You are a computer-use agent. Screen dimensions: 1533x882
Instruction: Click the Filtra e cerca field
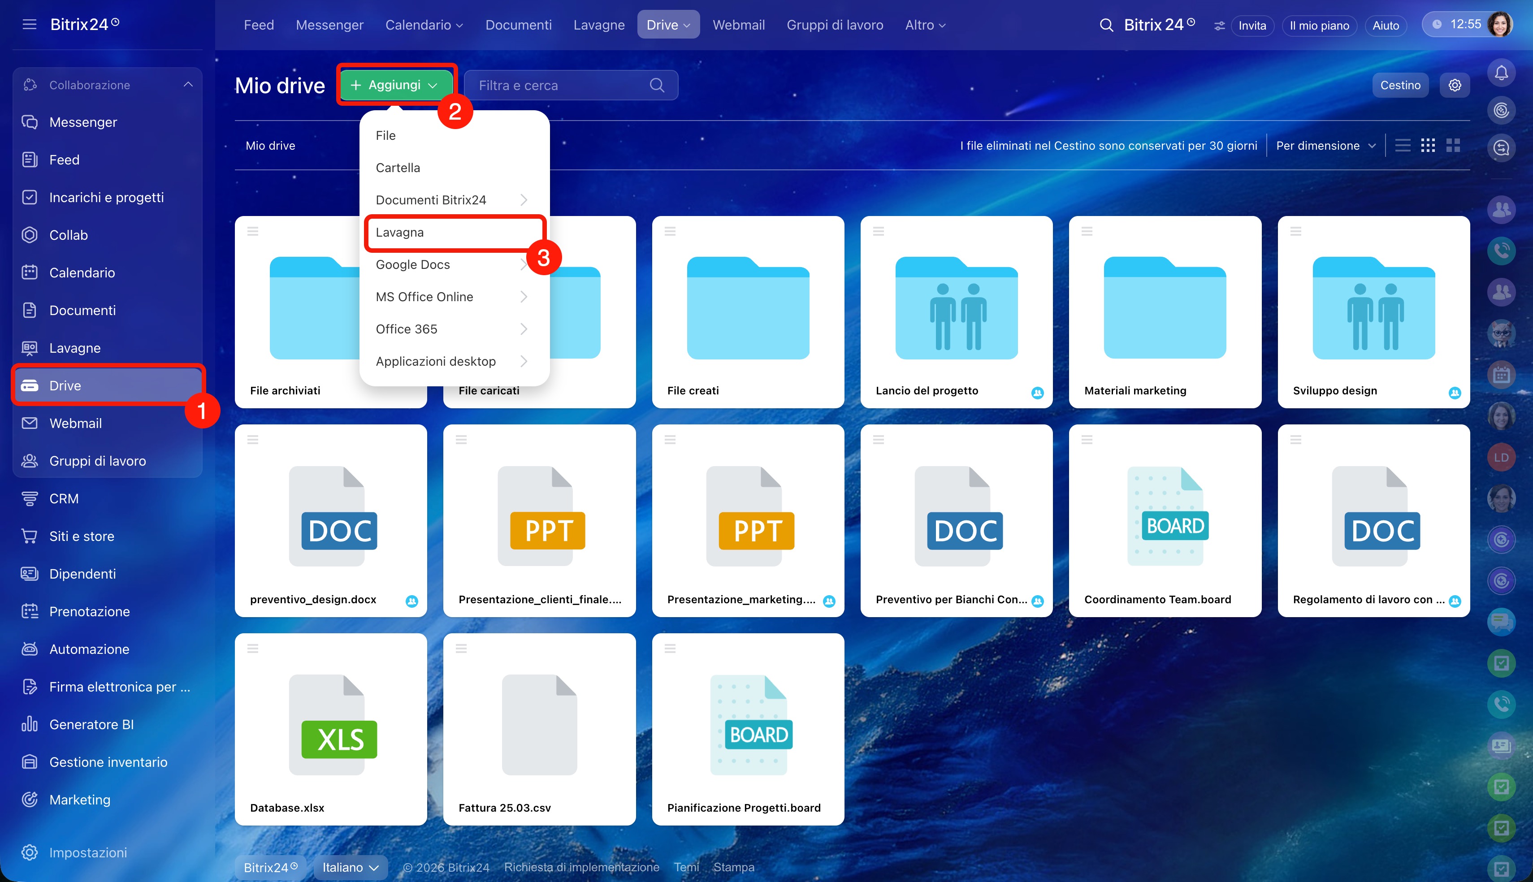click(x=571, y=86)
